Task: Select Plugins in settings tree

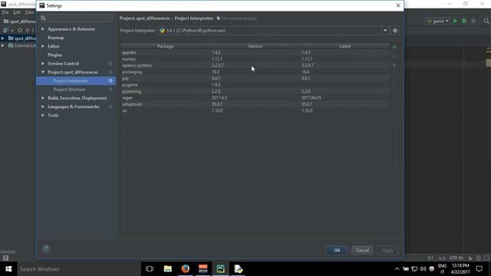Action: [54, 55]
